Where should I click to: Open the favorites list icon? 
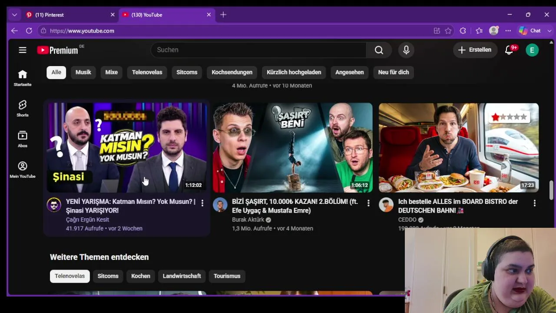(479, 31)
